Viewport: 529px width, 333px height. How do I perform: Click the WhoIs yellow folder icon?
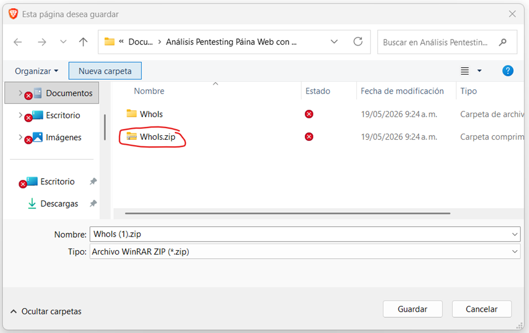pos(132,114)
